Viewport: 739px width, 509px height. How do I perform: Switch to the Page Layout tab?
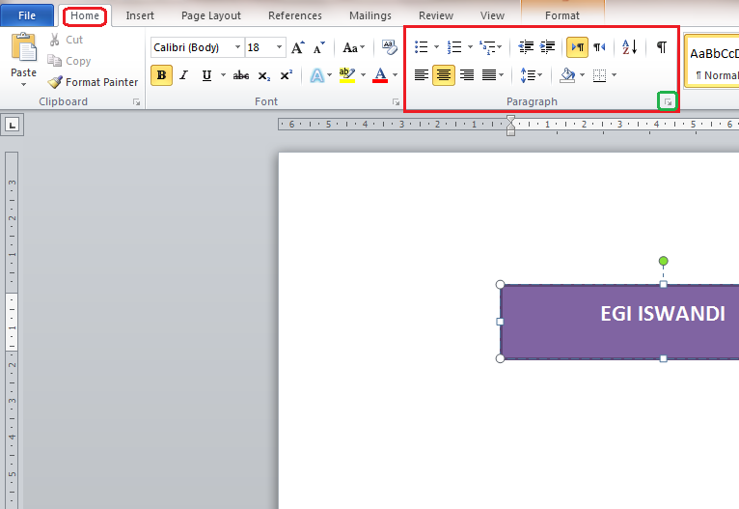coord(211,15)
